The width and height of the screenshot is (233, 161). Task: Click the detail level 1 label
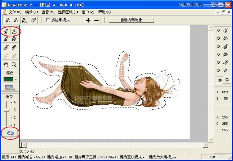point(15,125)
